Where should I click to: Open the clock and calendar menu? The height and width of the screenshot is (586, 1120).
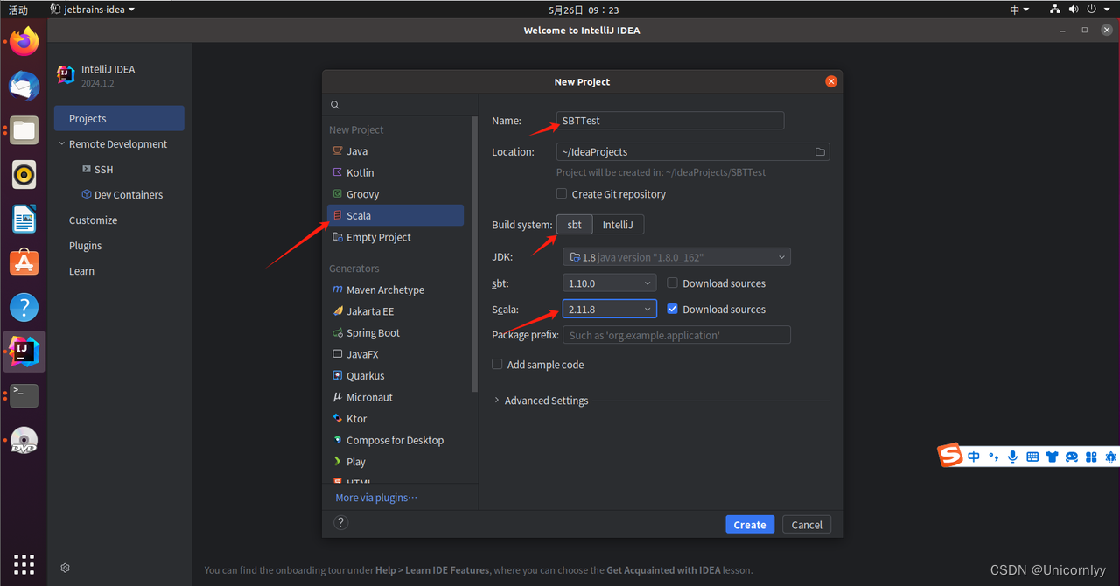(x=584, y=10)
